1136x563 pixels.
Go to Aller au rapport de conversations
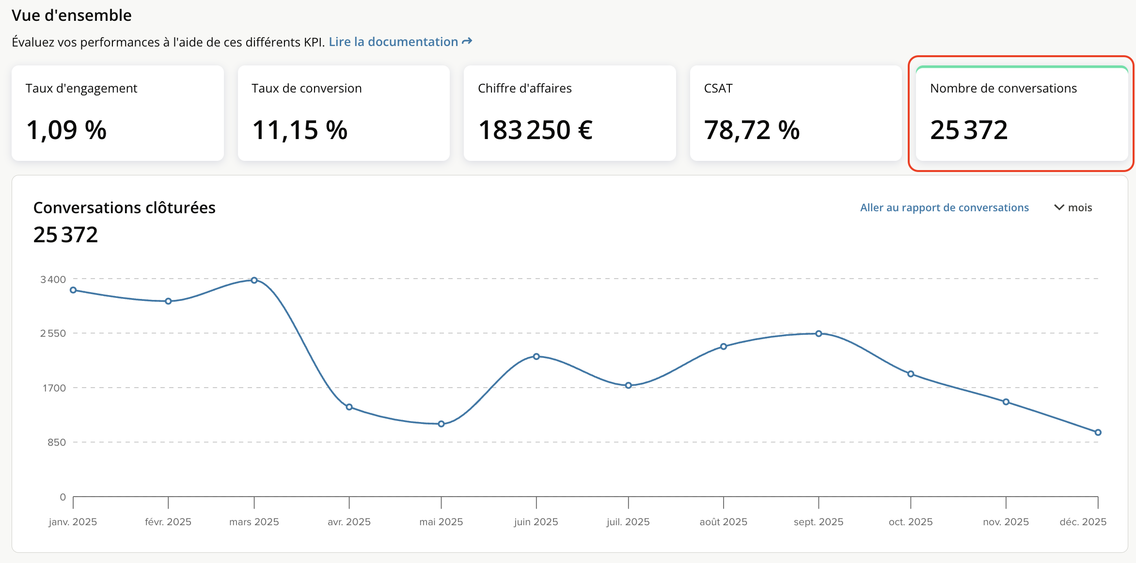click(944, 207)
